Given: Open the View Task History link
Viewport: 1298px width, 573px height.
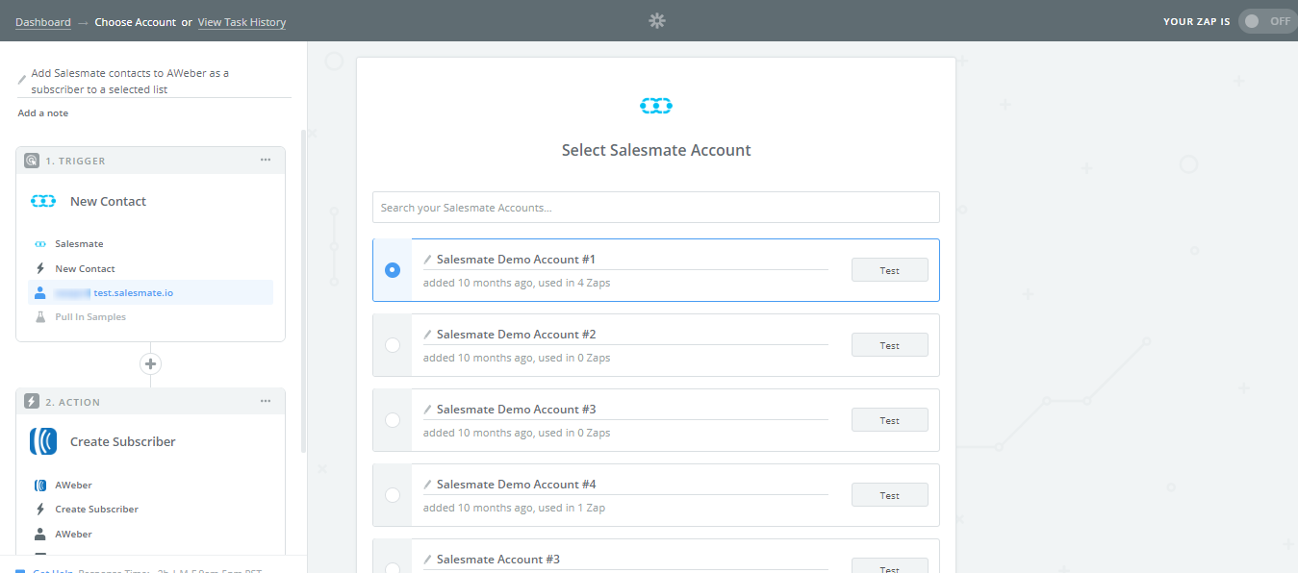Looking at the screenshot, I should click(242, 22).
